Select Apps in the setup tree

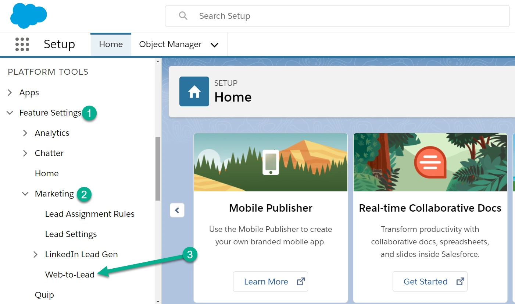29,93
